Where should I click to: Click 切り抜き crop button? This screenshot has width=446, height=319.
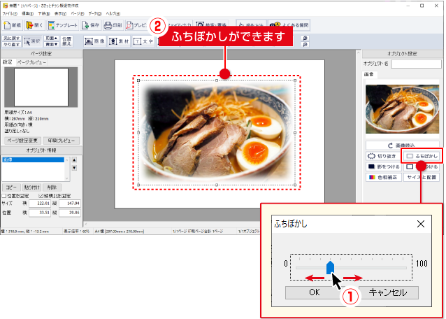point(383,156)
